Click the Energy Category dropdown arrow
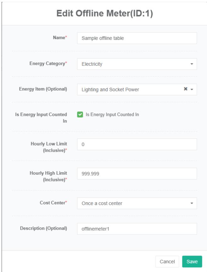Image resolution: width=207 pixels, height=272 pixels. pos(192,64)
